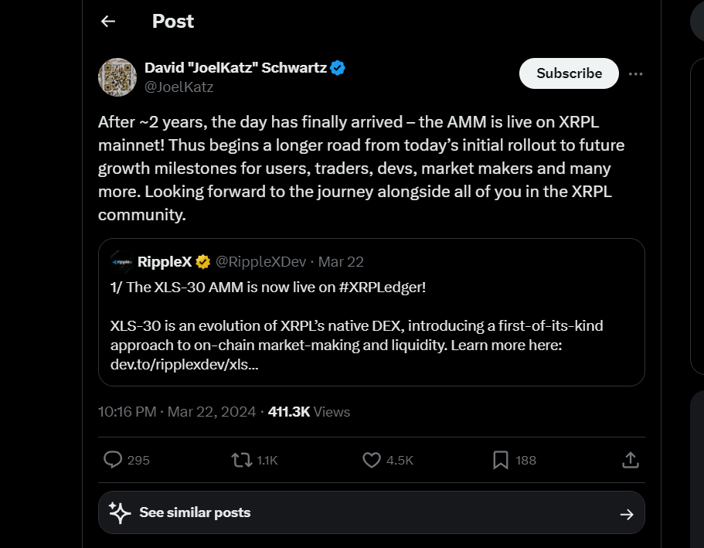Follow the dev.to/ripplexdev link
Image resolution: width=704 pixels, height=548 pixels.
tap(184, 365)
